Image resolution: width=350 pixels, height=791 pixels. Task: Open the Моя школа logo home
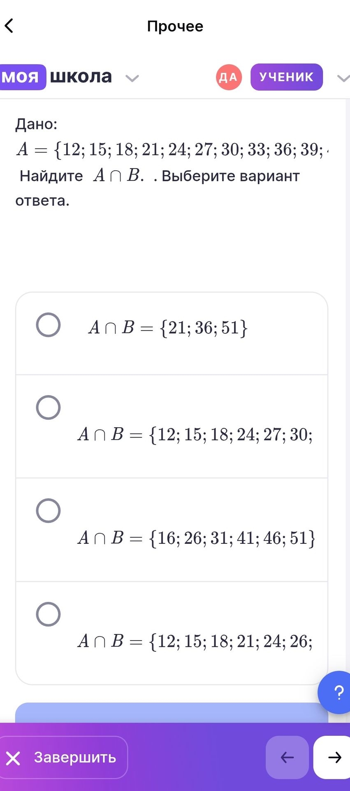point(56,77)
